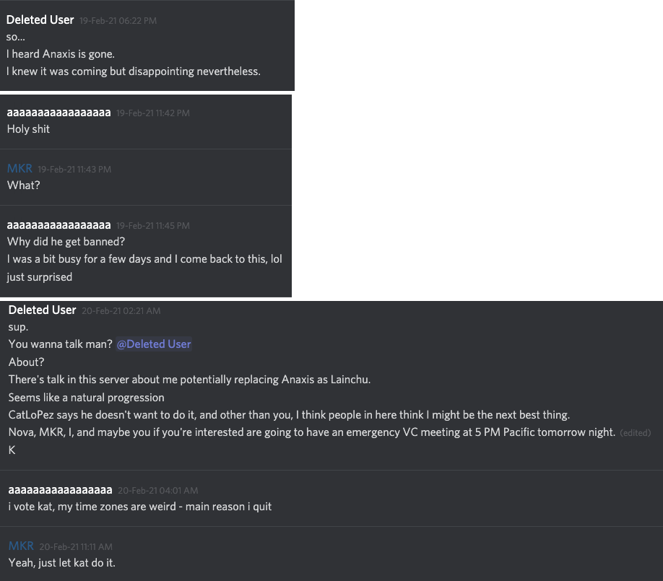
Task: Open the MKR profile from the 11:11 AM message
Action: (x=21, y=546)
